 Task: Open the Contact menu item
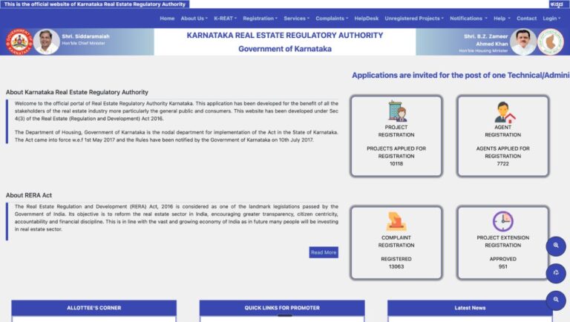point(526,18)
